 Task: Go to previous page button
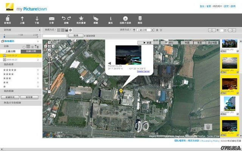click(x=214, y=30)
